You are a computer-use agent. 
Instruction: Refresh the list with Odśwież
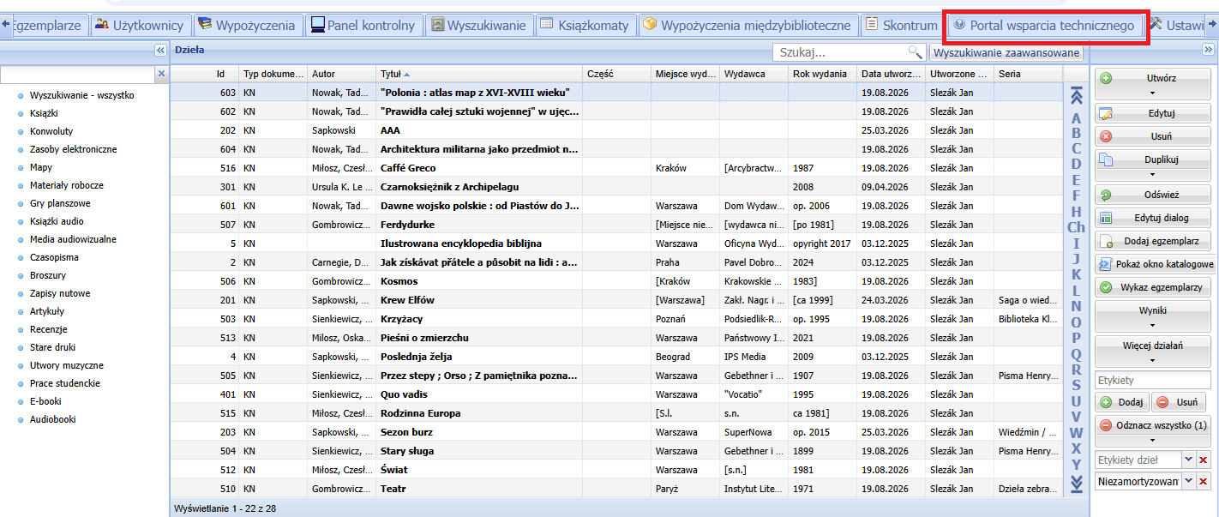tap(1153, 195)
